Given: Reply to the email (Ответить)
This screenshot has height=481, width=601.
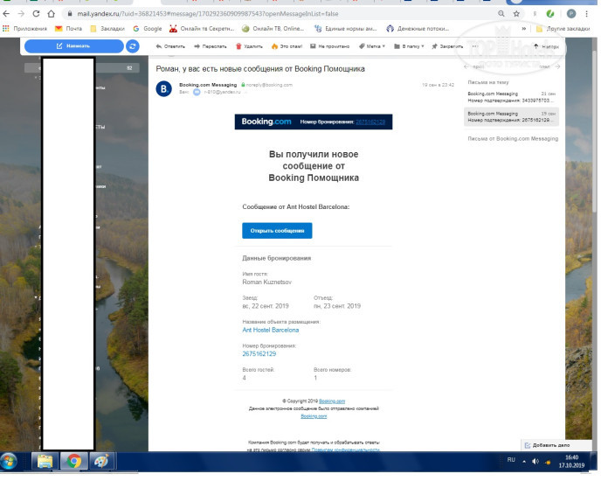Looking at the screenshot, I should 170,45.
